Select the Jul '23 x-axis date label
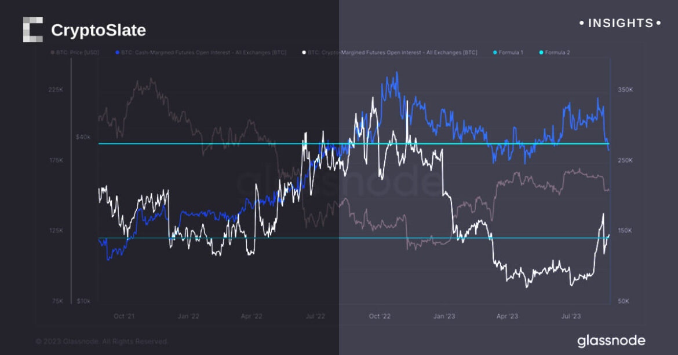 [x=571, y=316]
